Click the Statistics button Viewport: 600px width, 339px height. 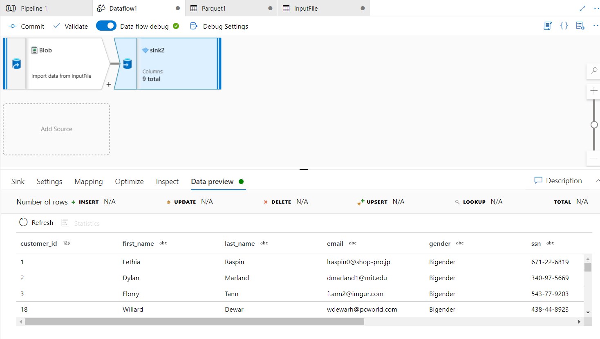81,223
